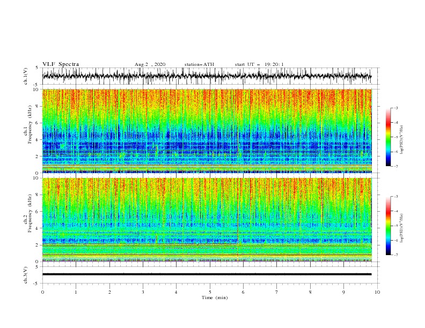Click time axis tick label "6"
425x328 pixels.
(243, 292)
